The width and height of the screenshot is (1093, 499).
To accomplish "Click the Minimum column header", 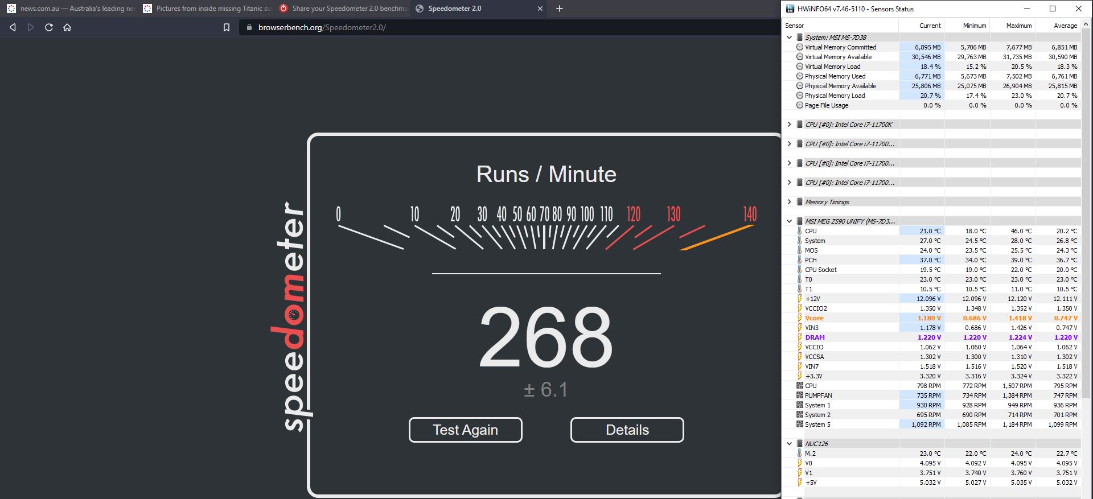I will [967, 26].
